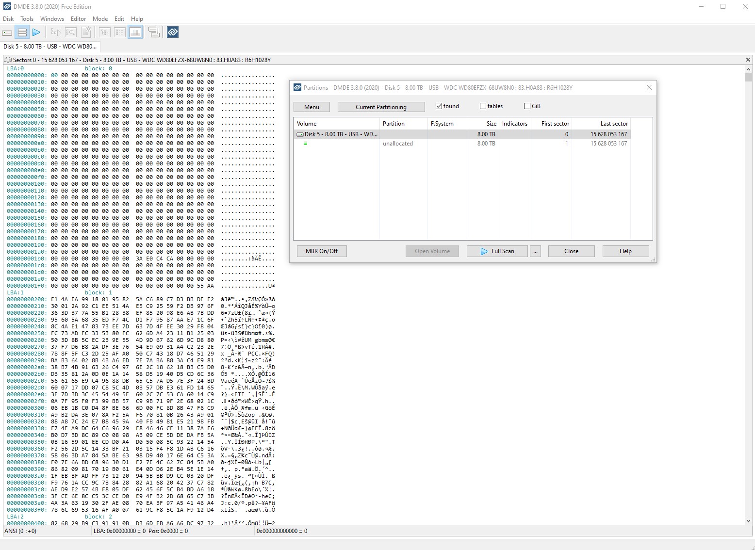Click the drive icon in Sectors header
Image resolution: width=755 pixels, height=550 pixels.
(x=7, y=60)
